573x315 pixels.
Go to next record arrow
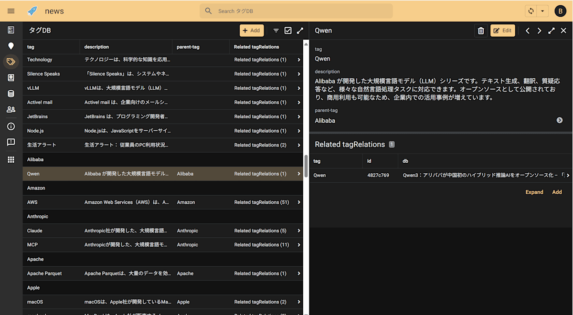tap(540, 31)
